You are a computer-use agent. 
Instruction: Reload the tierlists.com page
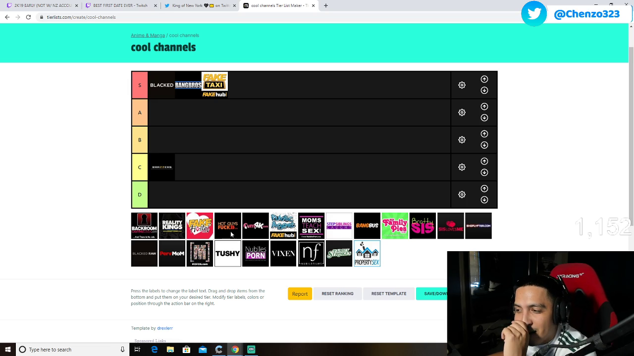28,17
